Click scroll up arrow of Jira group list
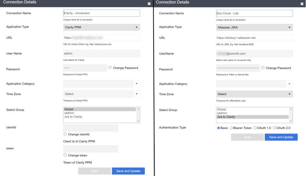 click(291, 109)
